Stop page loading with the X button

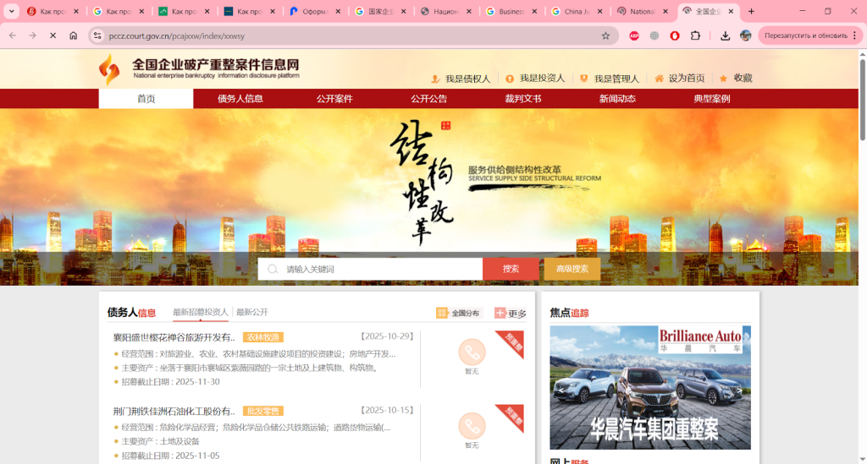tap(52, 35)
